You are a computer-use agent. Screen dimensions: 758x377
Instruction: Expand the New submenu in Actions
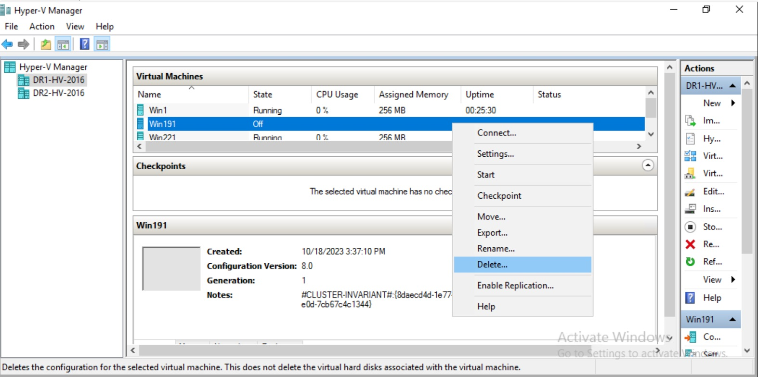click(x=733, y=103)
